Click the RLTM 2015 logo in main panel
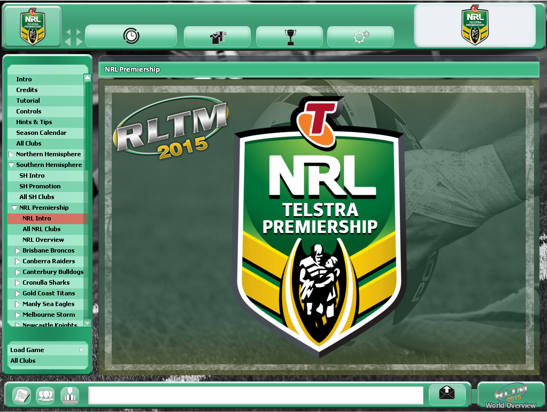The image size is (547, 412). click(171, 128)
